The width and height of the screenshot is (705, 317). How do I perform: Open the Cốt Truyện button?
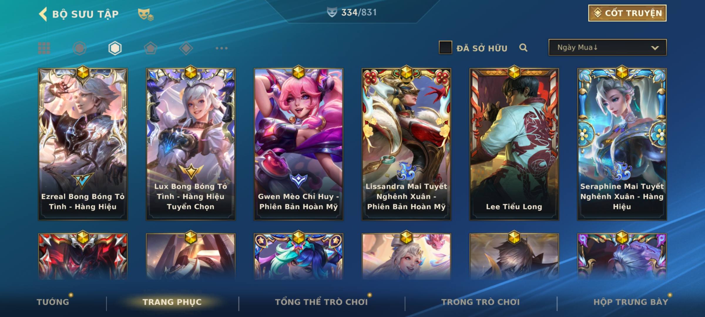[627, 13]
